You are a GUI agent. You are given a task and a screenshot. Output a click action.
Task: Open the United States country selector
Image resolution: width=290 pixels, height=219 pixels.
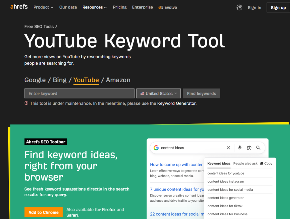pyautogui.click(x=159, y=94)
